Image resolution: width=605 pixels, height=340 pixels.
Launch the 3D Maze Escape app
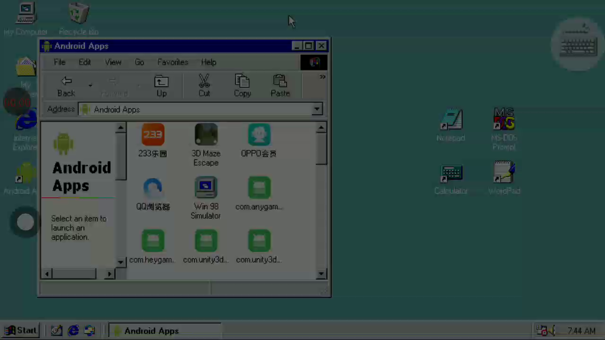pyautogui.click(x=206, y=135)
